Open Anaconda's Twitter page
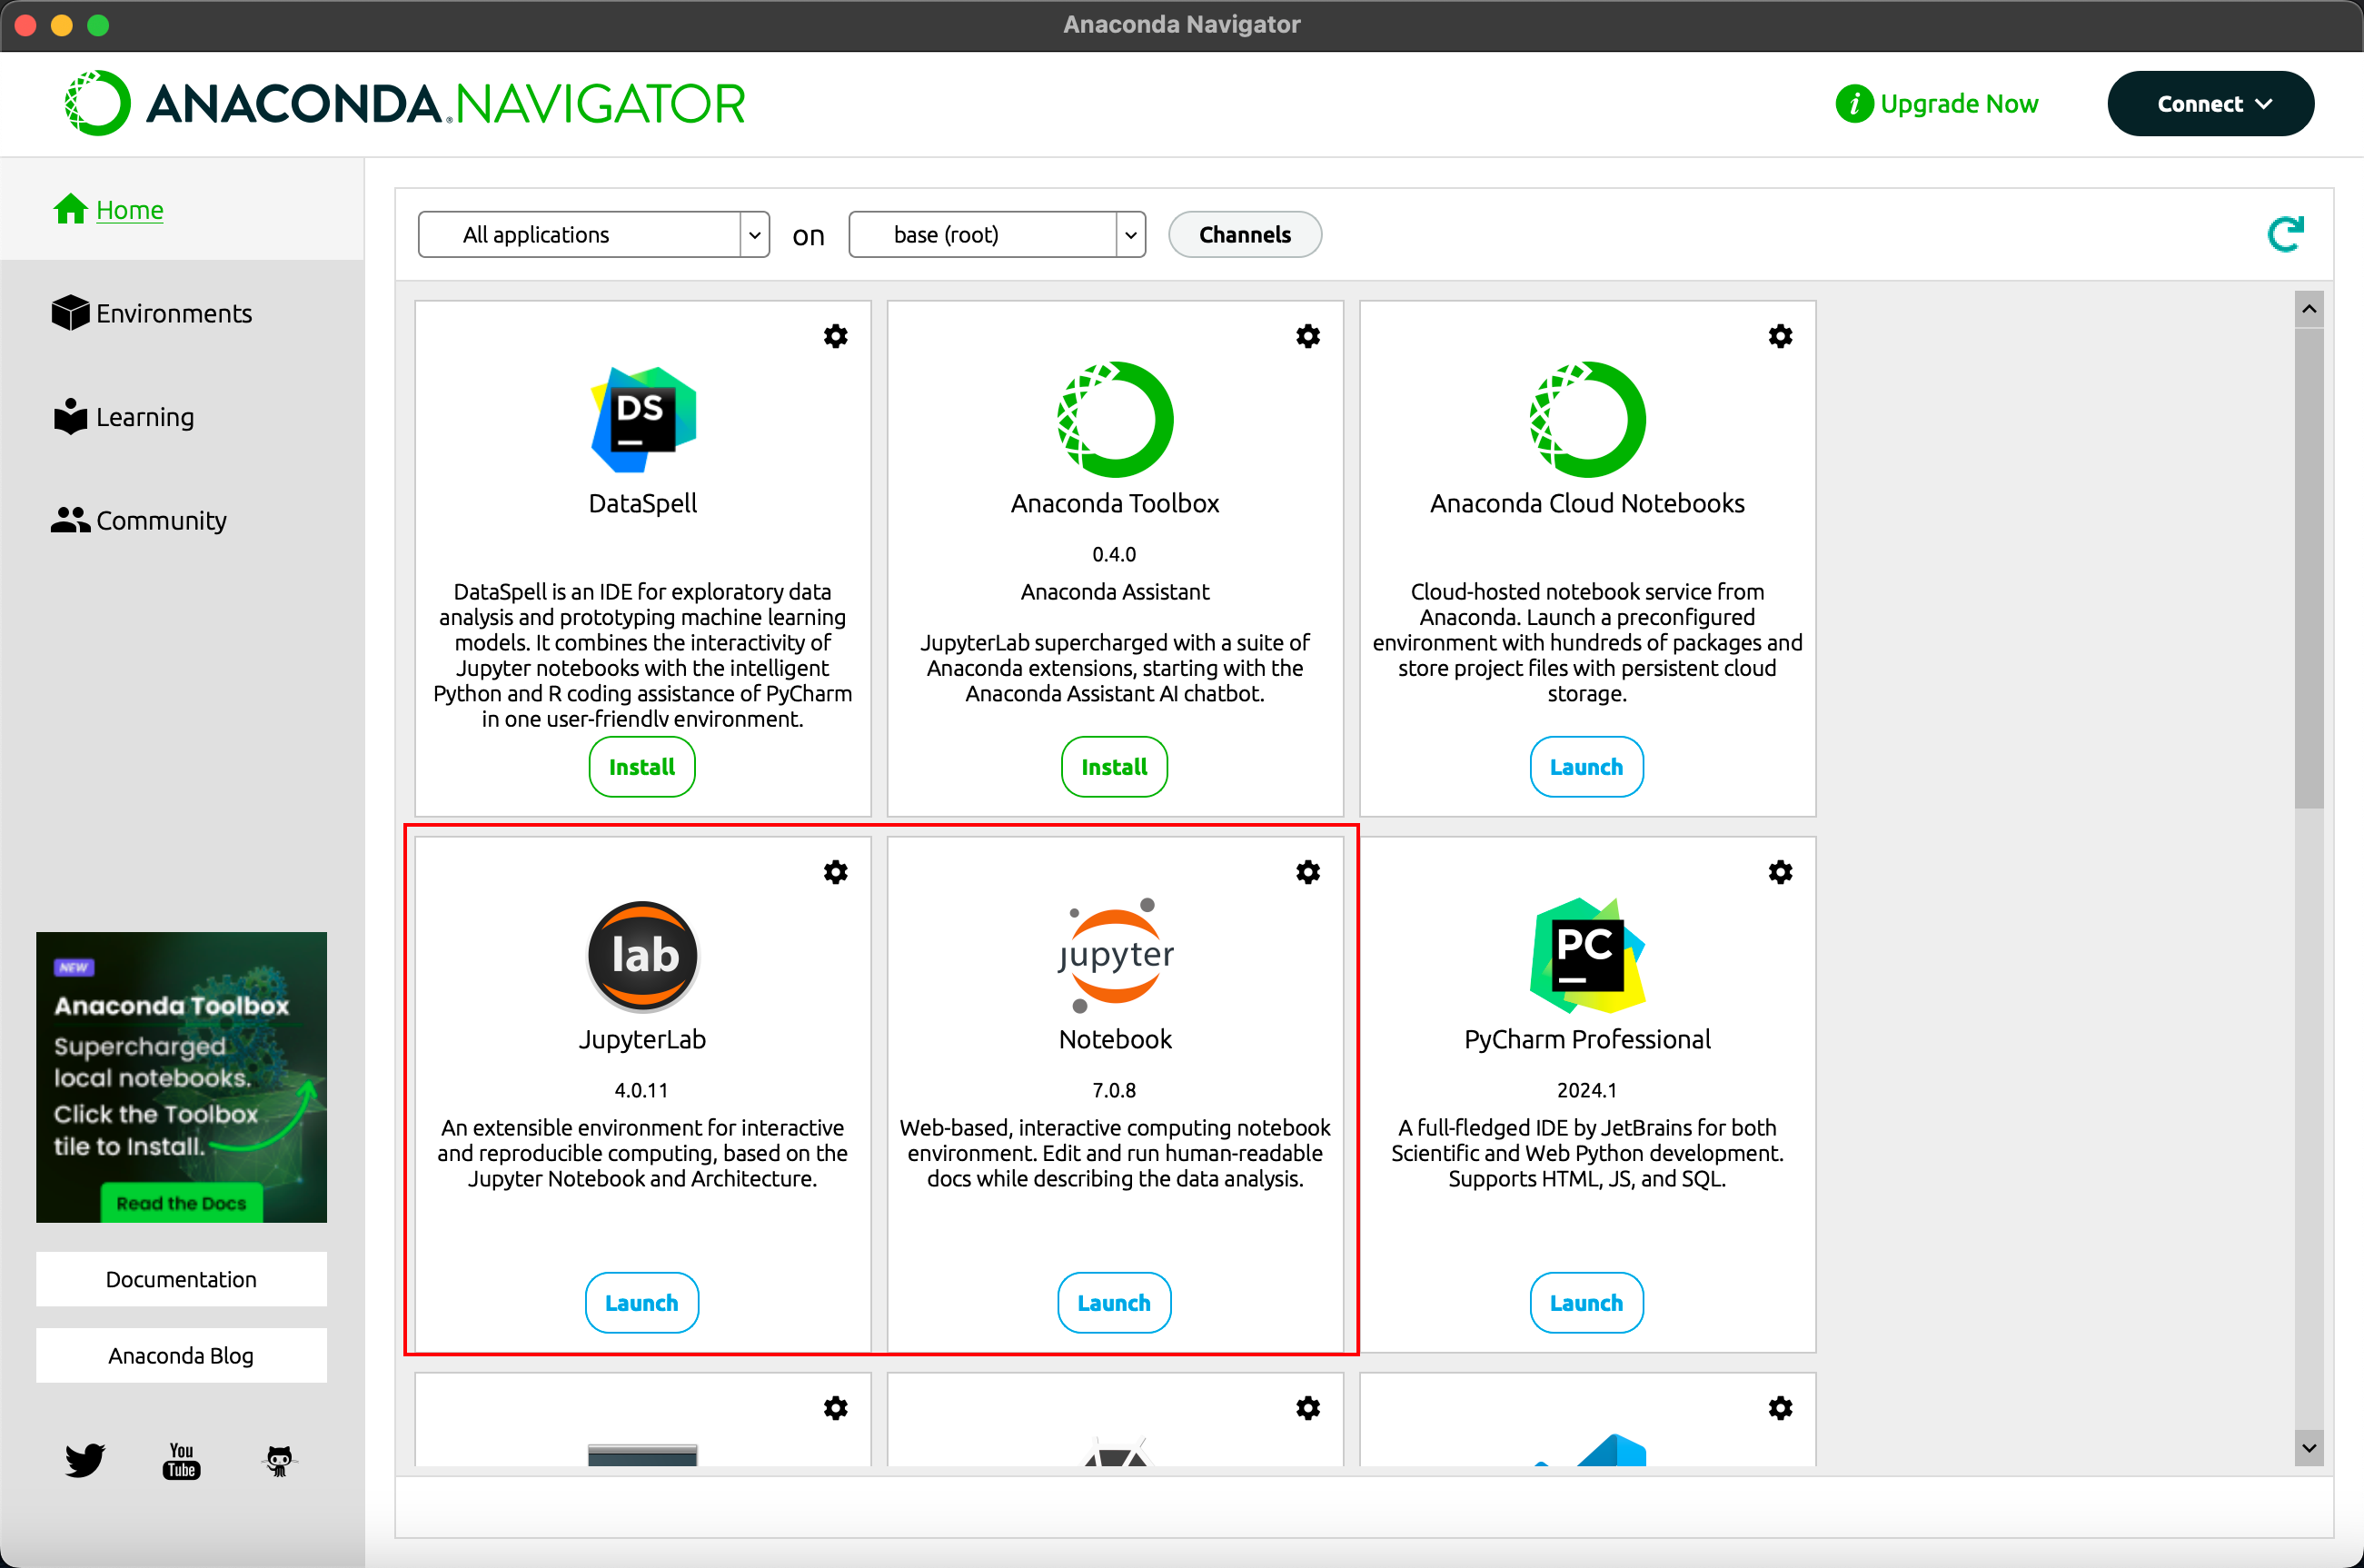Image resolution: width=2364 pixels, height=1568 pixels. click(x=85, y=1460)
